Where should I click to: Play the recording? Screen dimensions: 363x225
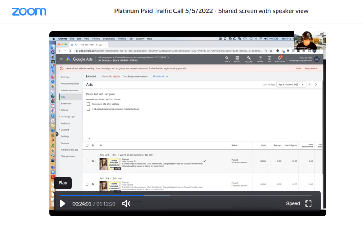pos(62,203)
